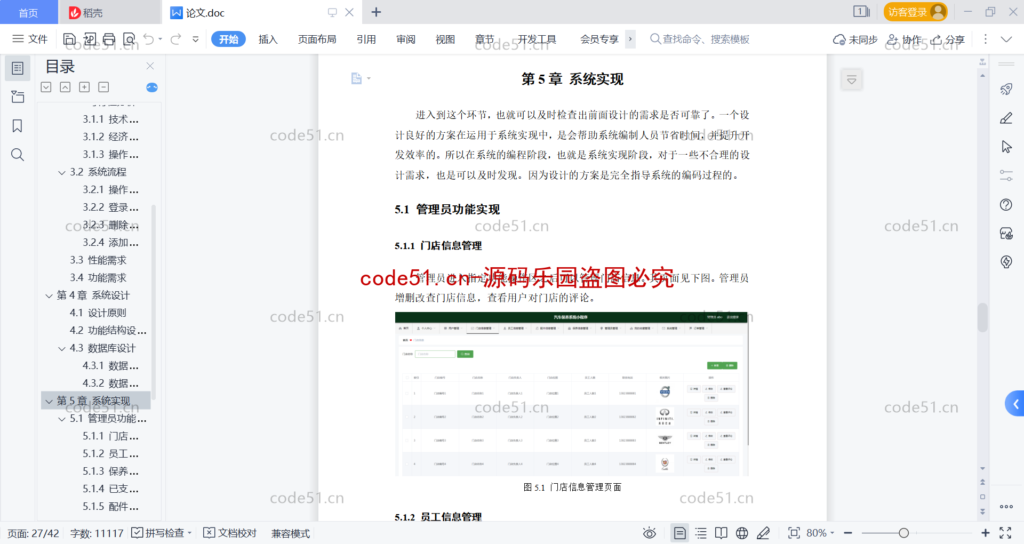Switch to page layout view icon
Viewport: 1024px width, 544px height.
tap(679, 533)
